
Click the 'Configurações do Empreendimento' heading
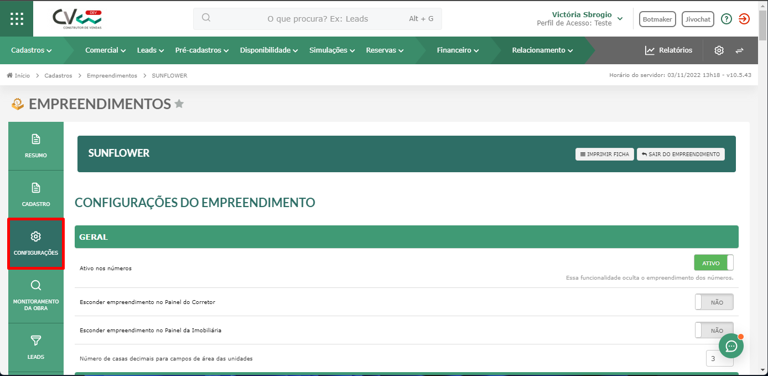pos(195,203)
